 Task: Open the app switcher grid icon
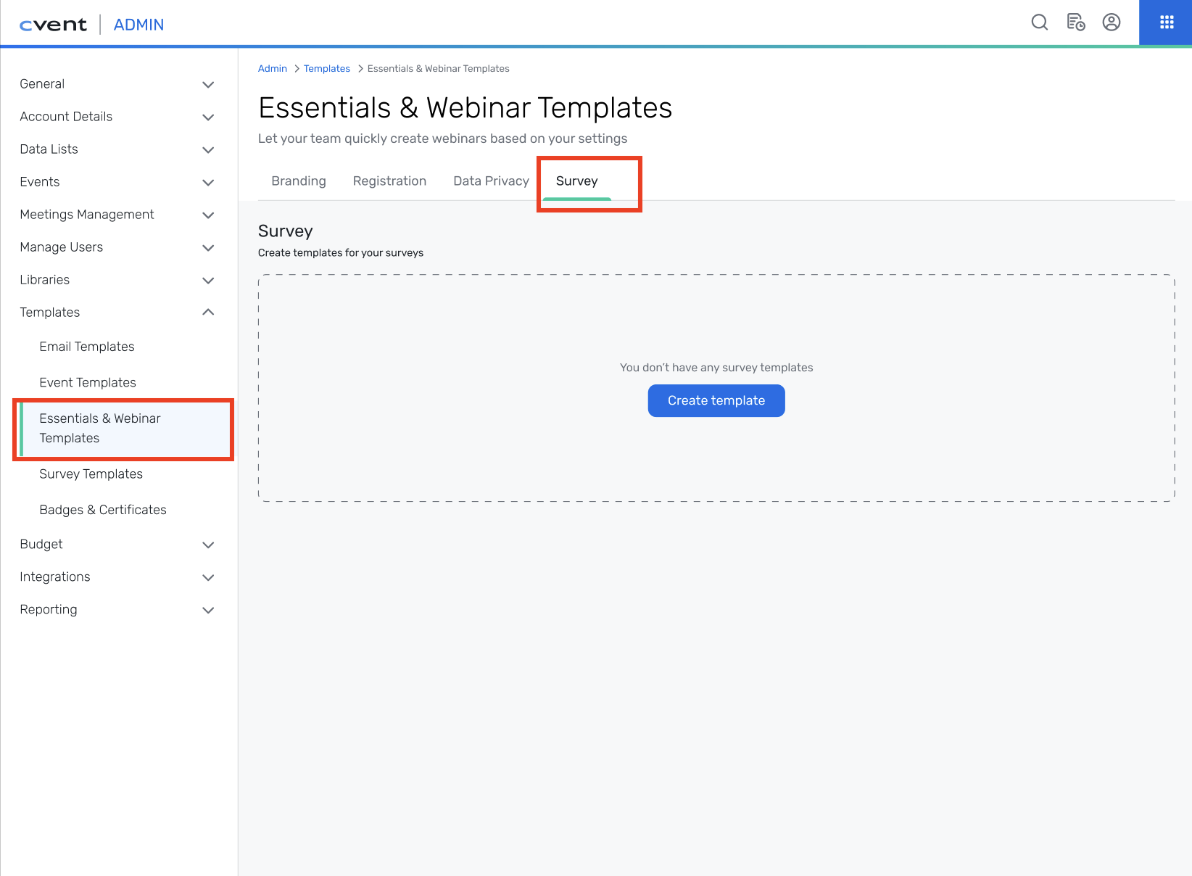(1166, 22)
